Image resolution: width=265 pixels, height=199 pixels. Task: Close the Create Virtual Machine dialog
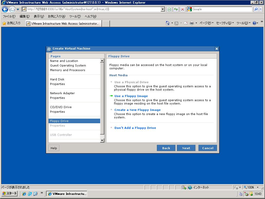pyautogui.click(x=217, y=49)
